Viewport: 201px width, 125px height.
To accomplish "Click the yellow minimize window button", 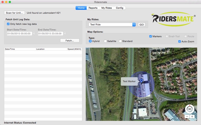I will (6, 2).
